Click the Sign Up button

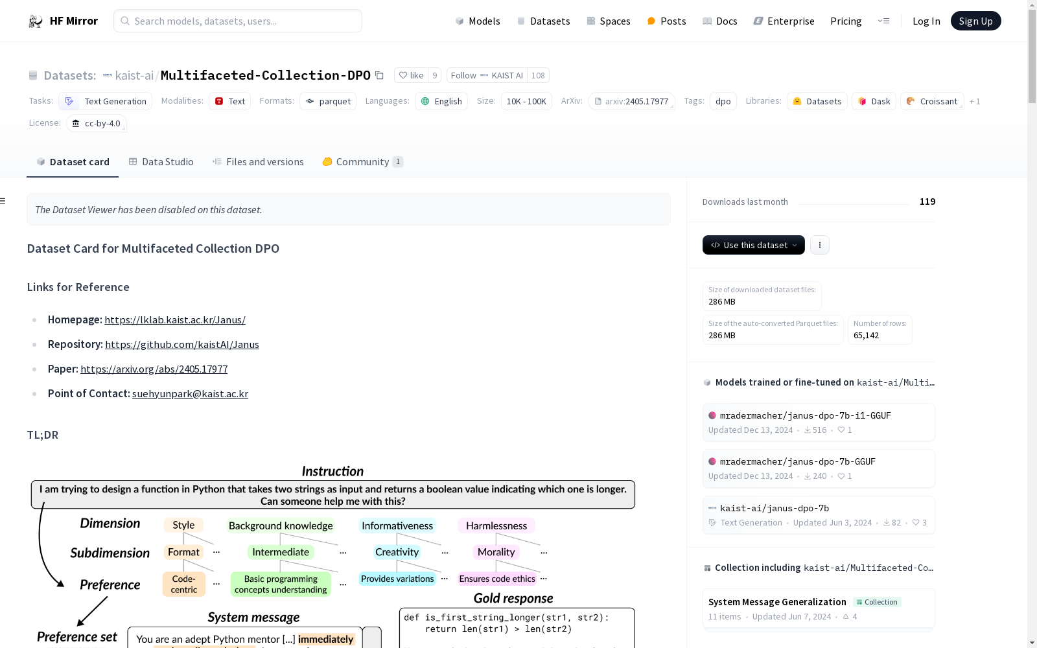click(976, 21)
